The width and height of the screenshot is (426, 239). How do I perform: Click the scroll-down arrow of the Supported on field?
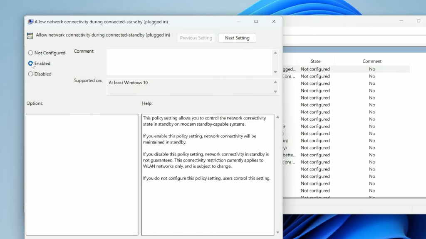pos(275,91)
